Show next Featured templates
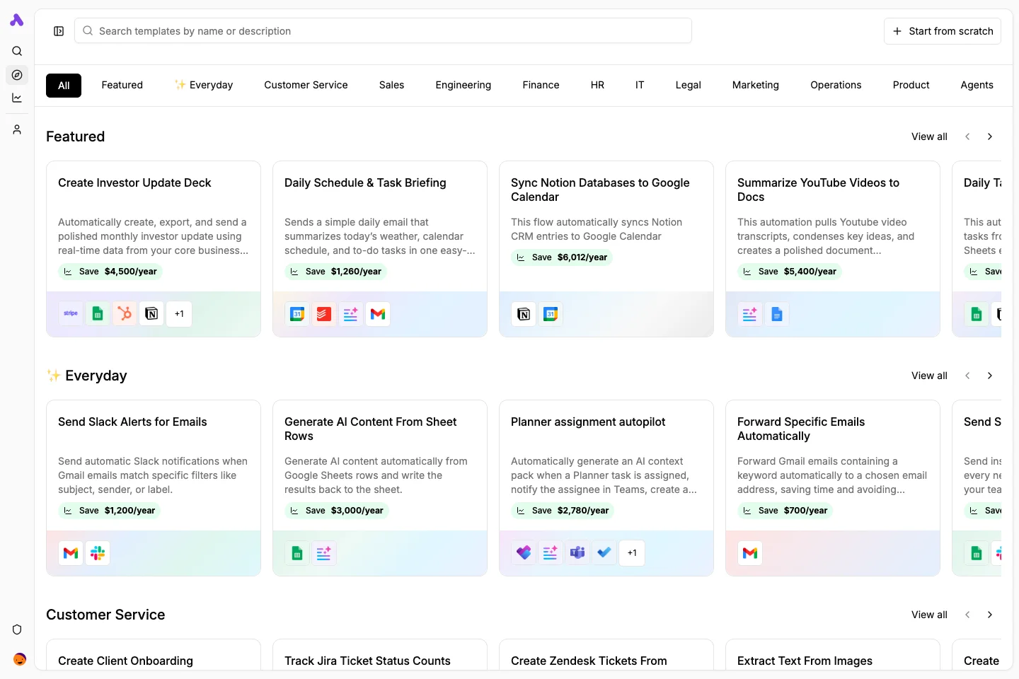This screenshot has width=1019, height=679. pos(990,137)
